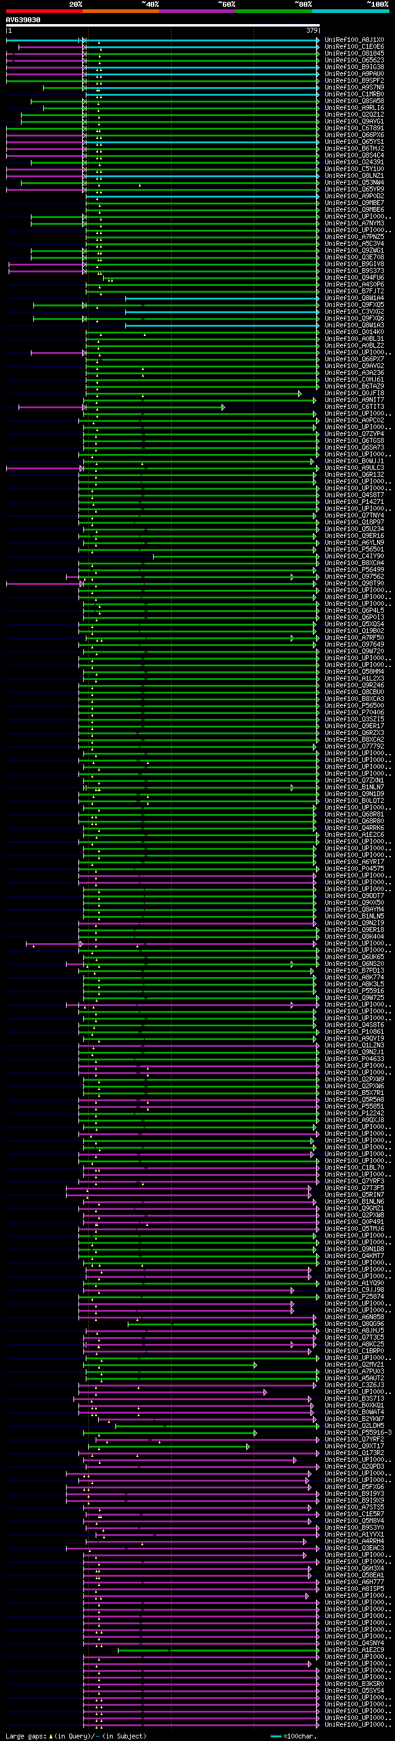
Task: Open hit UniRef100_O65623
Action: point(354,60)
